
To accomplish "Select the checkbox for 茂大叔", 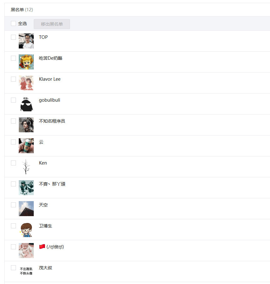I will click(x=13, y=268).
